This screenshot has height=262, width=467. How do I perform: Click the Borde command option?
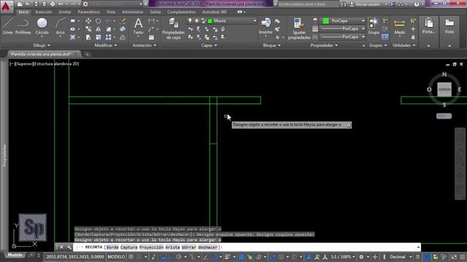coord(112,247)
